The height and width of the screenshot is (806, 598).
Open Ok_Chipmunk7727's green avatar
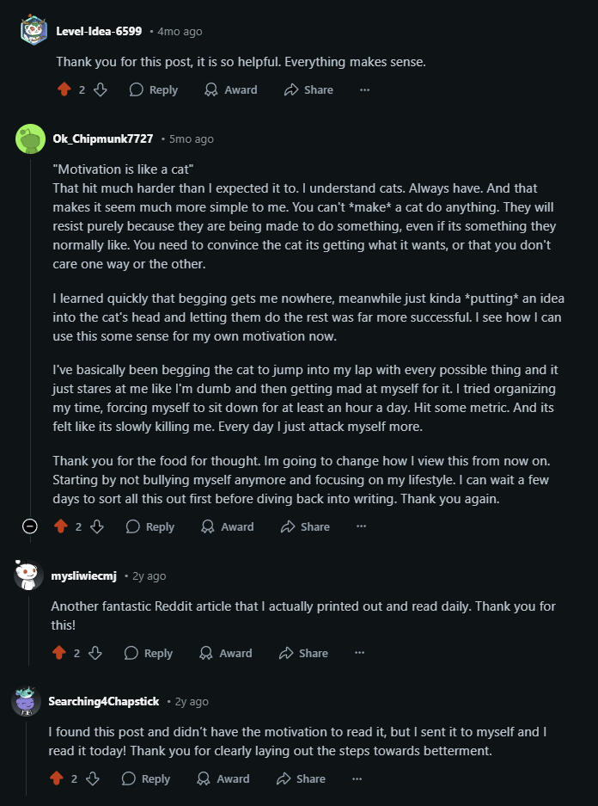point(30,138)
